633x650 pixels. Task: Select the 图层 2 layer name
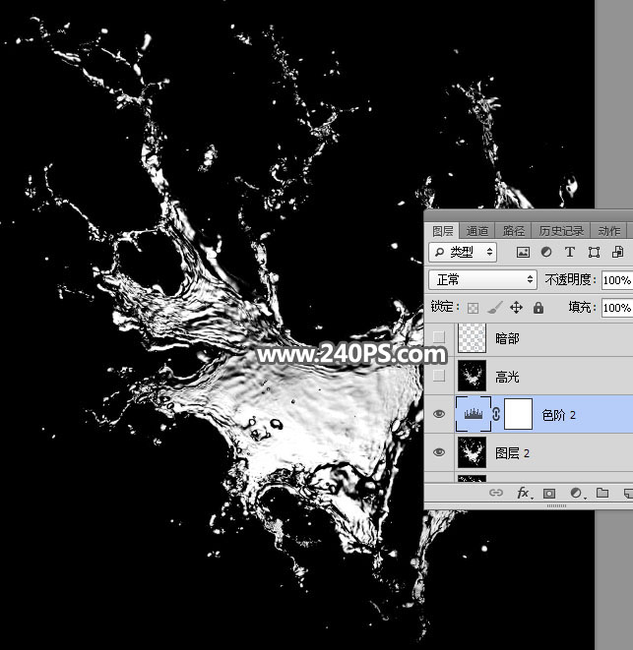pyautogui.click(x=512, y=453)
